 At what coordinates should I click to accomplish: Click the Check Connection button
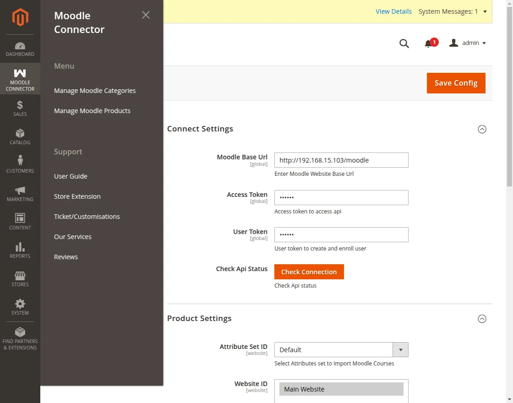click(x=309, y=272)
